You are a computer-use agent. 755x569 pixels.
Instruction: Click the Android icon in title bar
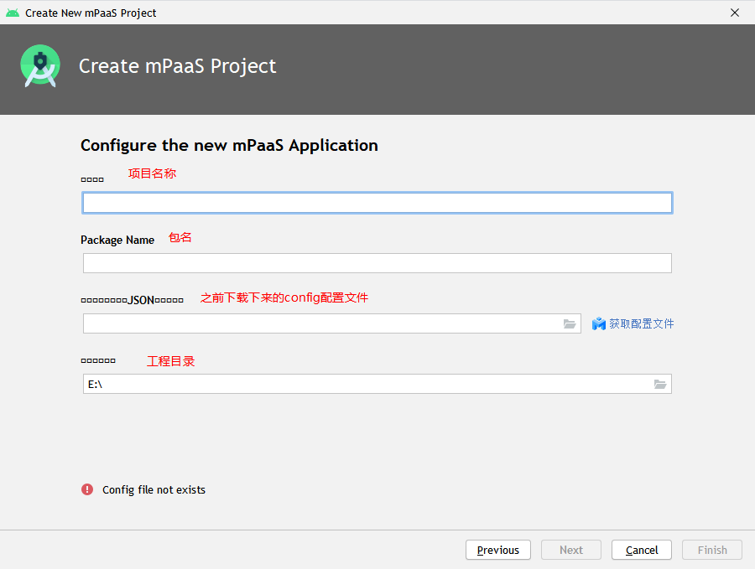pyautogui.click(x=12, y=13)
